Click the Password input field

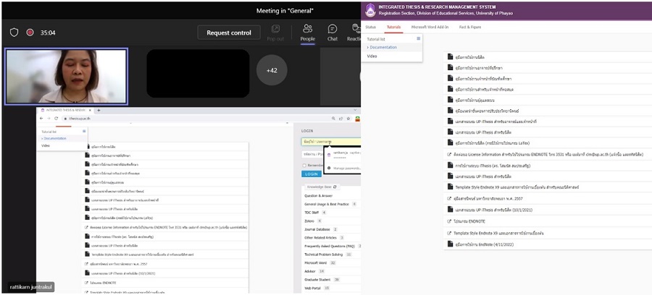(312, 154)
